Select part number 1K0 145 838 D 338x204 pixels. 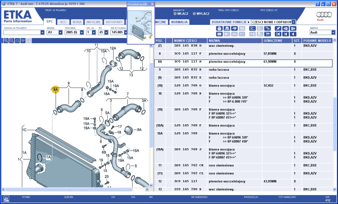click(188, 46)
